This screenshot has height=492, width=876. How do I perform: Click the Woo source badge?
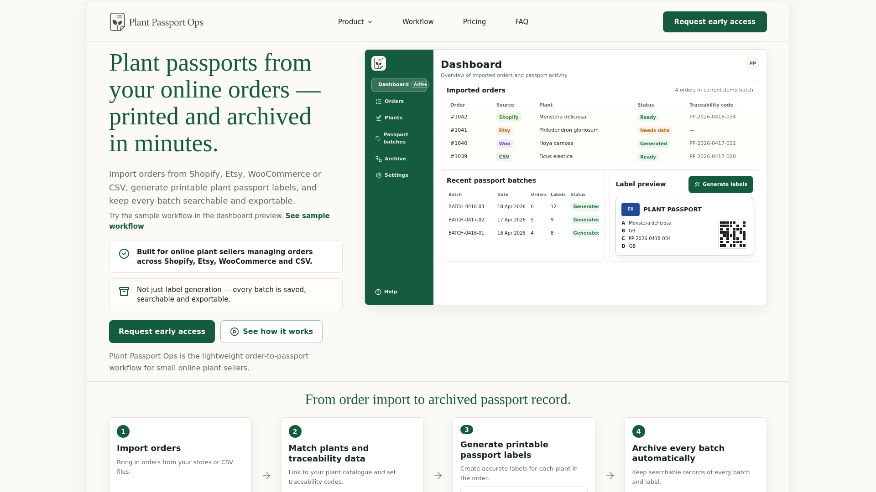pos(505,144)
